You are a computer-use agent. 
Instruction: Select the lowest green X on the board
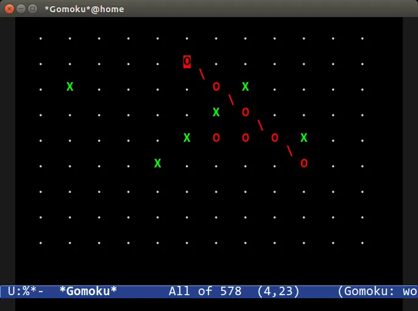pyautogui.click(x=158, y=163)
